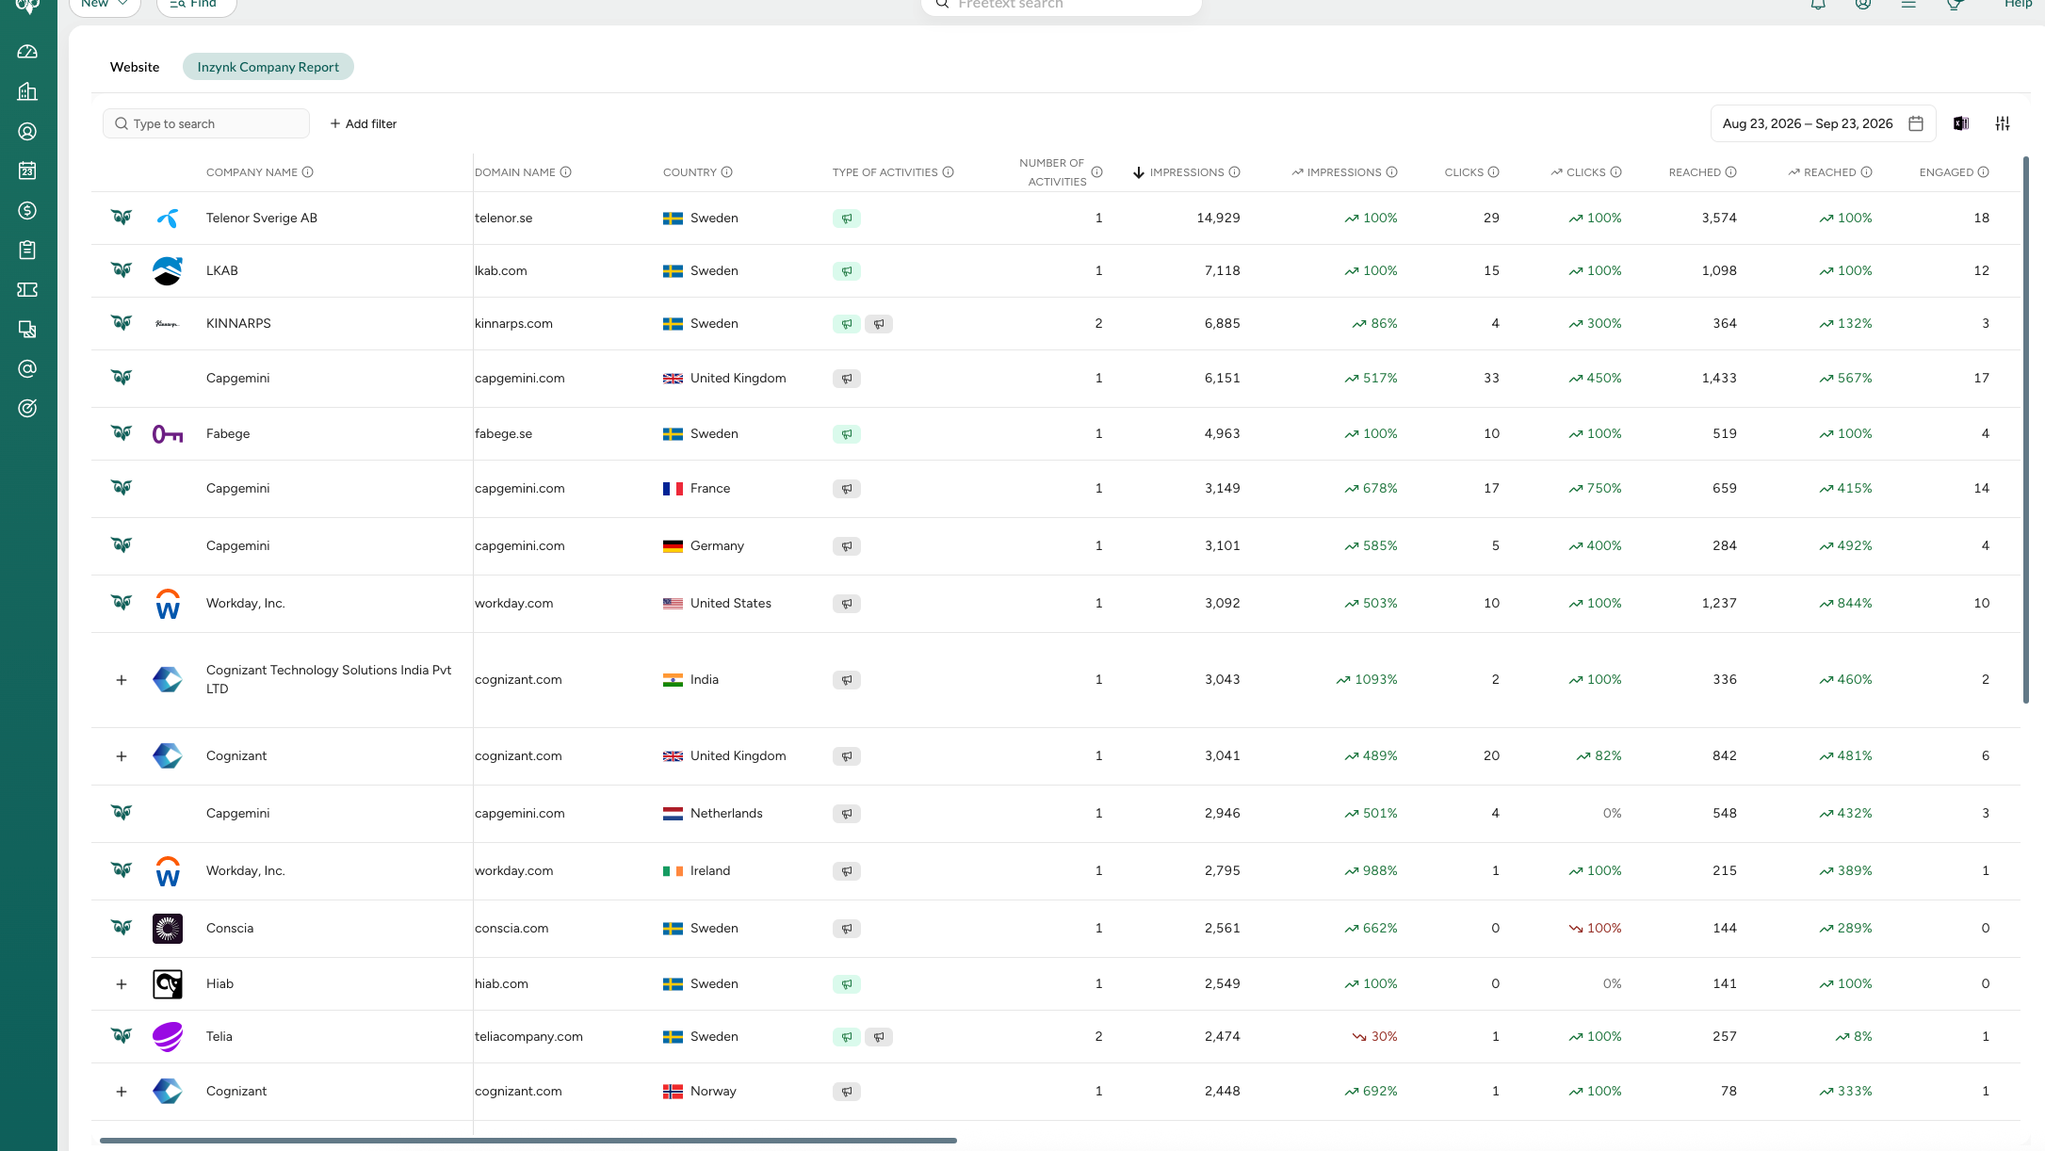The image size is (2045, 1151).
Task: Click the activity megaphone icon for Telenor row
Action: (x=847, y=219)
